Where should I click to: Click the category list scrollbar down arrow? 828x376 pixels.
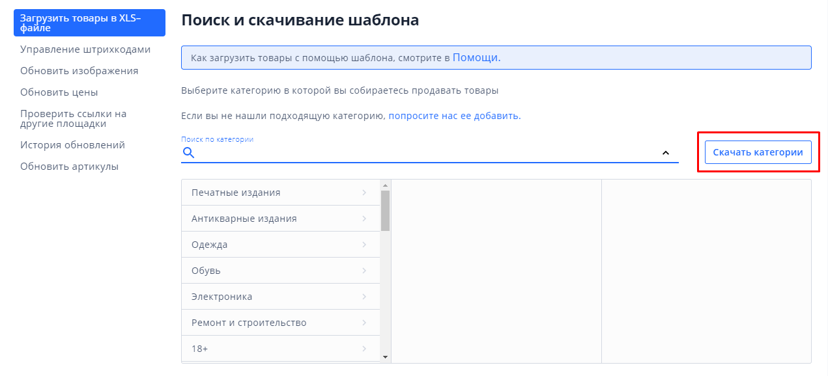click(x=385, y=357)
